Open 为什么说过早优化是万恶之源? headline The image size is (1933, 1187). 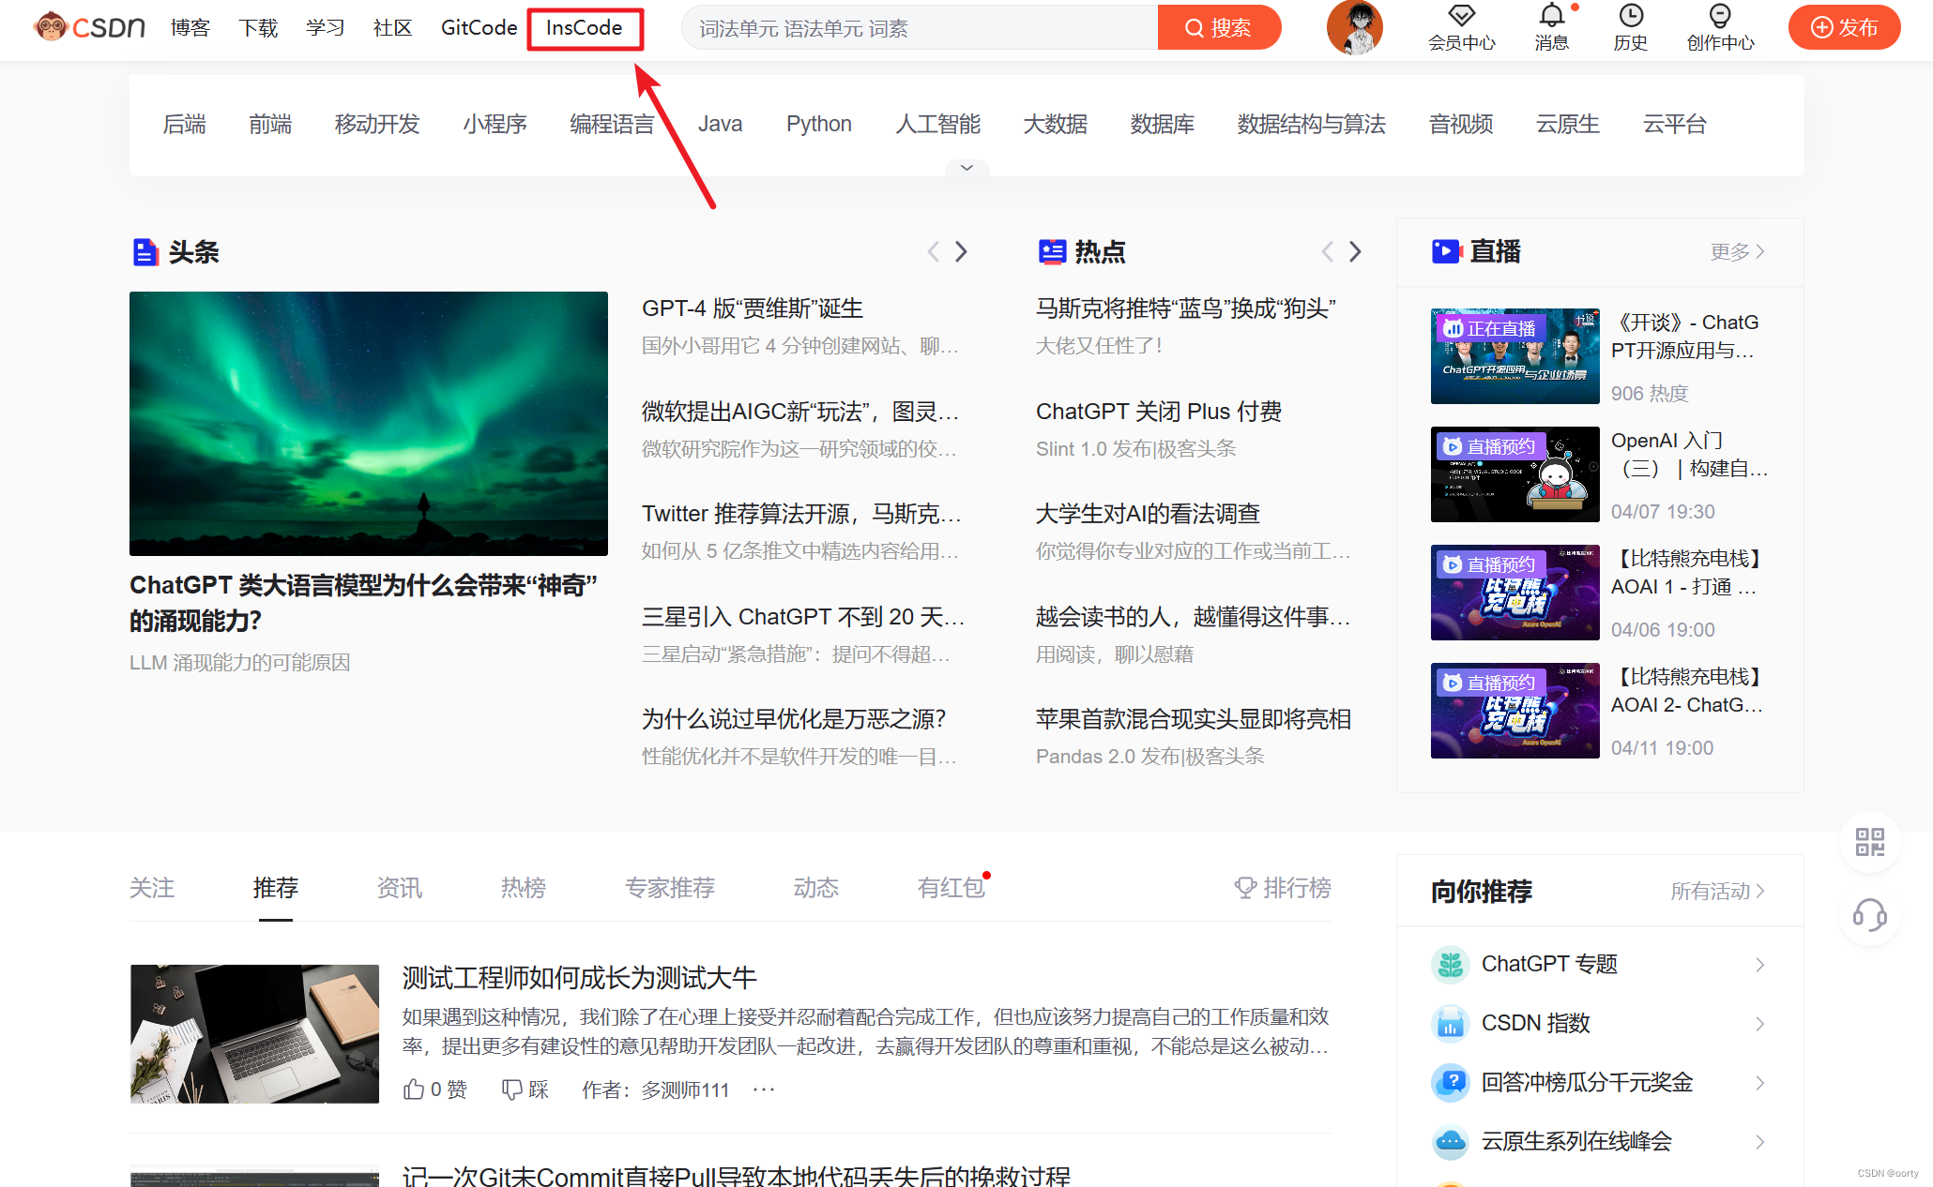pyautogui.click(x=794, y=719)
